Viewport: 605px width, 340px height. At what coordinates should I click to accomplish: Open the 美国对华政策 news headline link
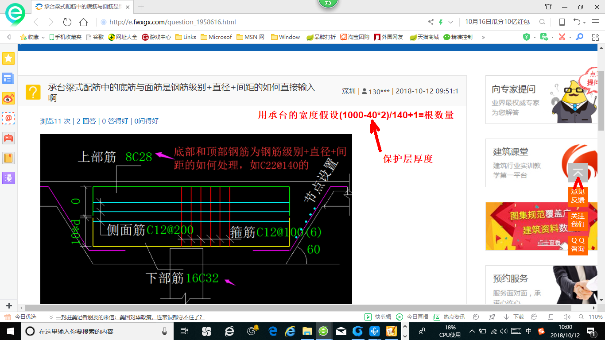[130, 317]
